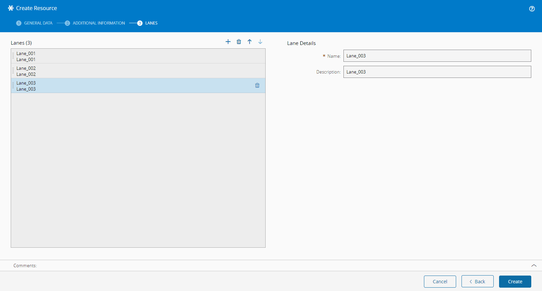Click the drag handle of Lane_002
The width and height of the screenshot is (542, 291).
point(13,71)
